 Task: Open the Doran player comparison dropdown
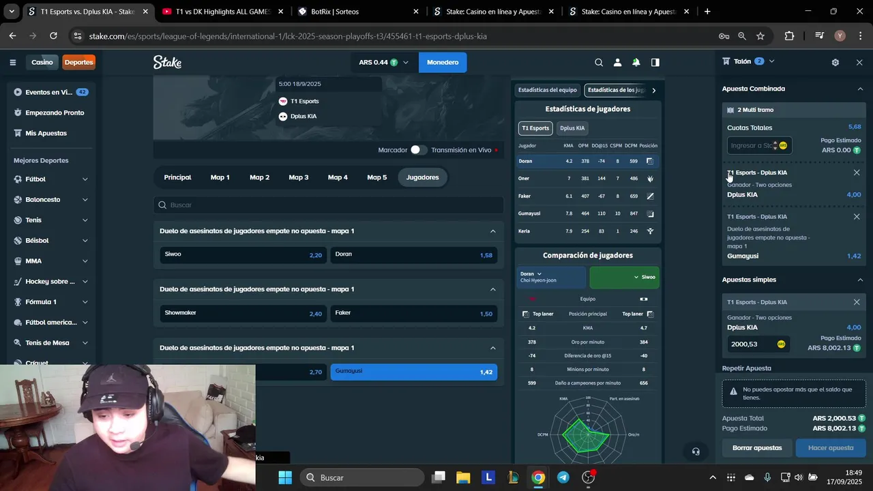550,277
